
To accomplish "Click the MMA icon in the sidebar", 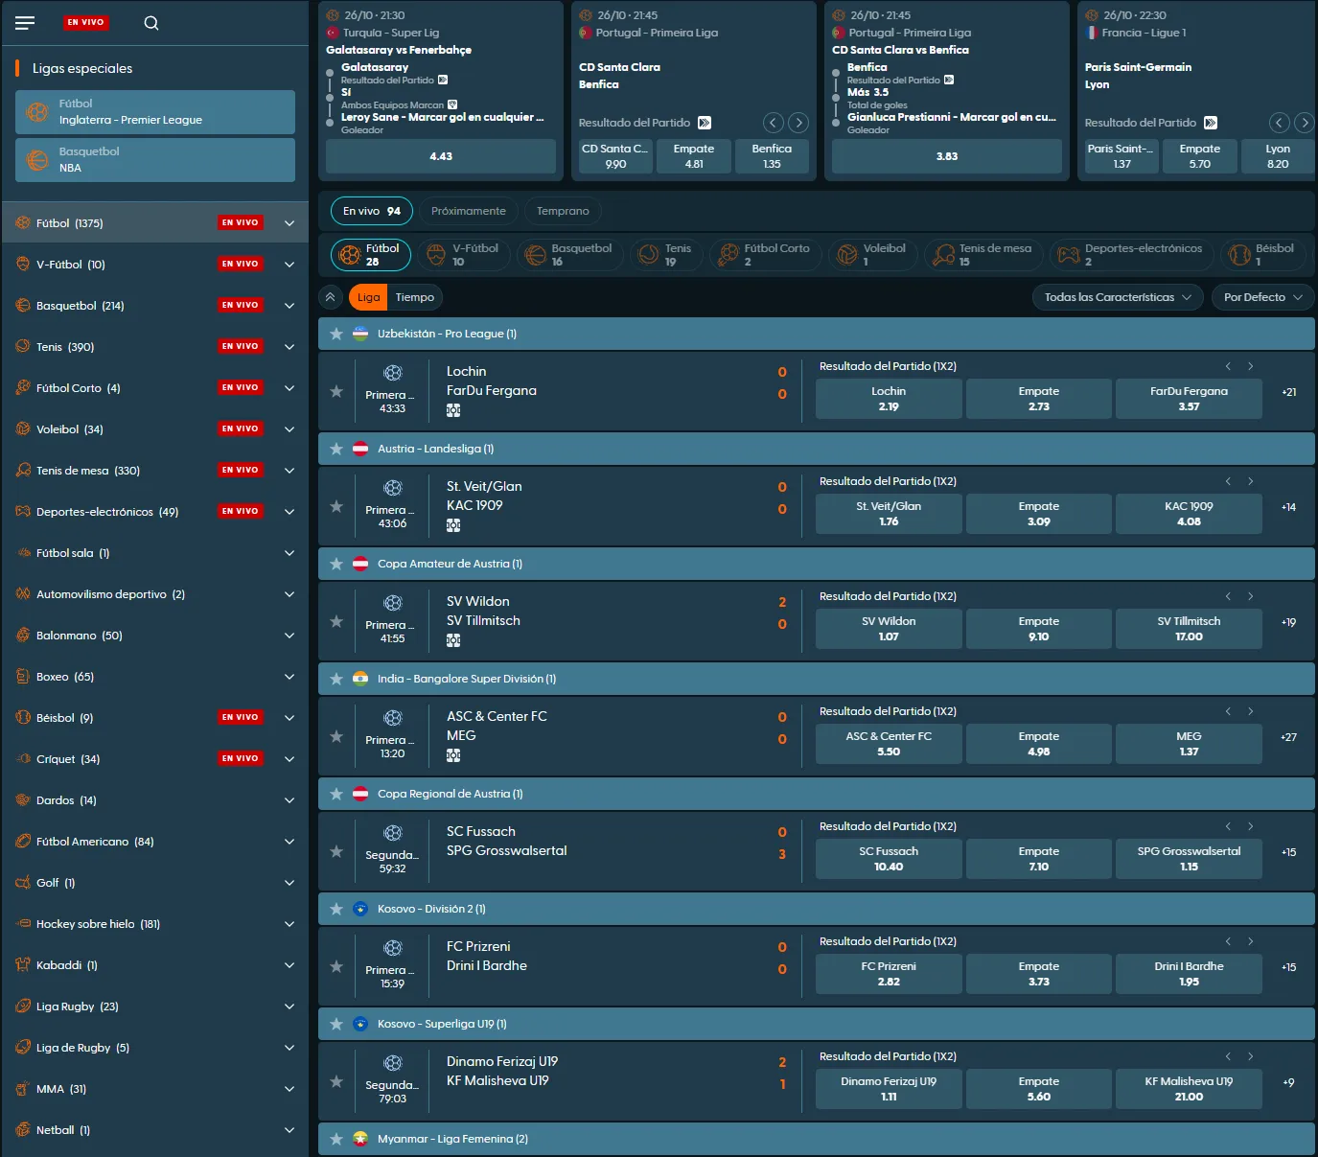I will (x=23, y=1089).
